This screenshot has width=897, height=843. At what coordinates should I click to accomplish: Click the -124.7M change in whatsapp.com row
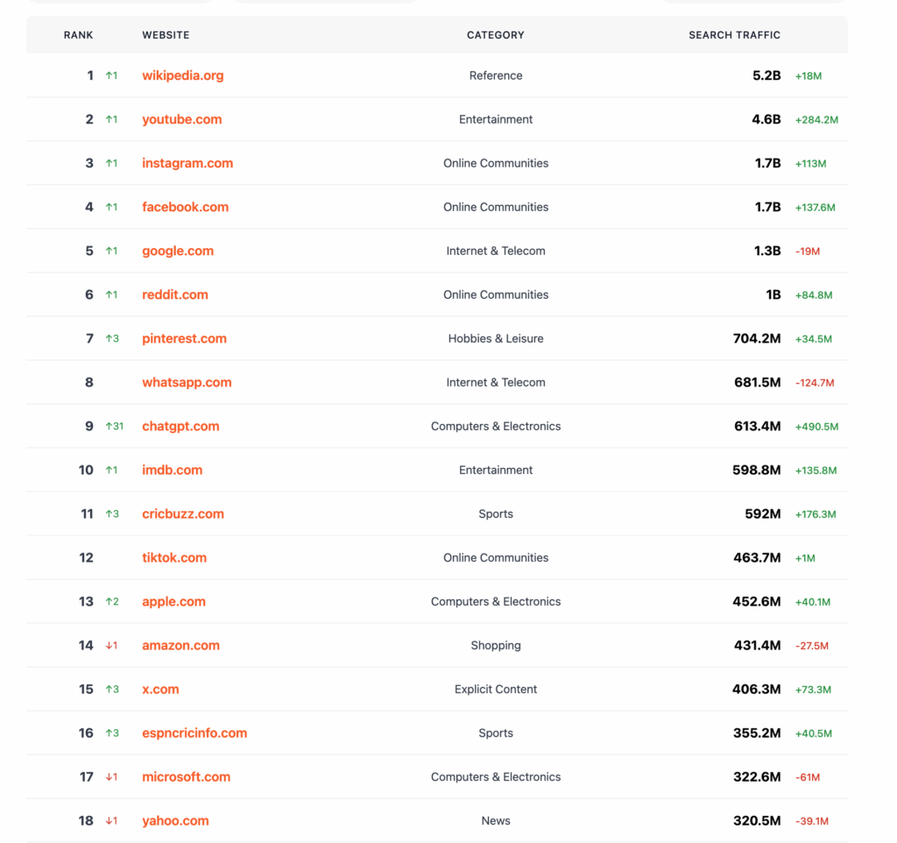tap(815, 383)
